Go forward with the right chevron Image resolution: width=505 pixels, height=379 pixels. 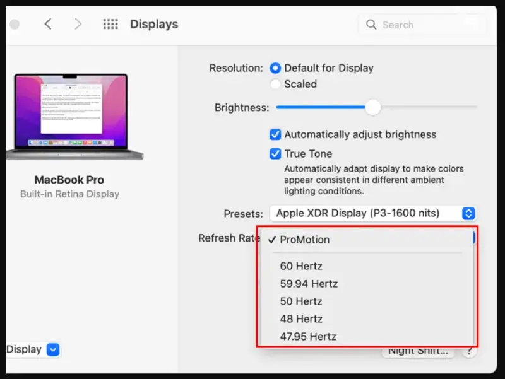pos(78,24)
